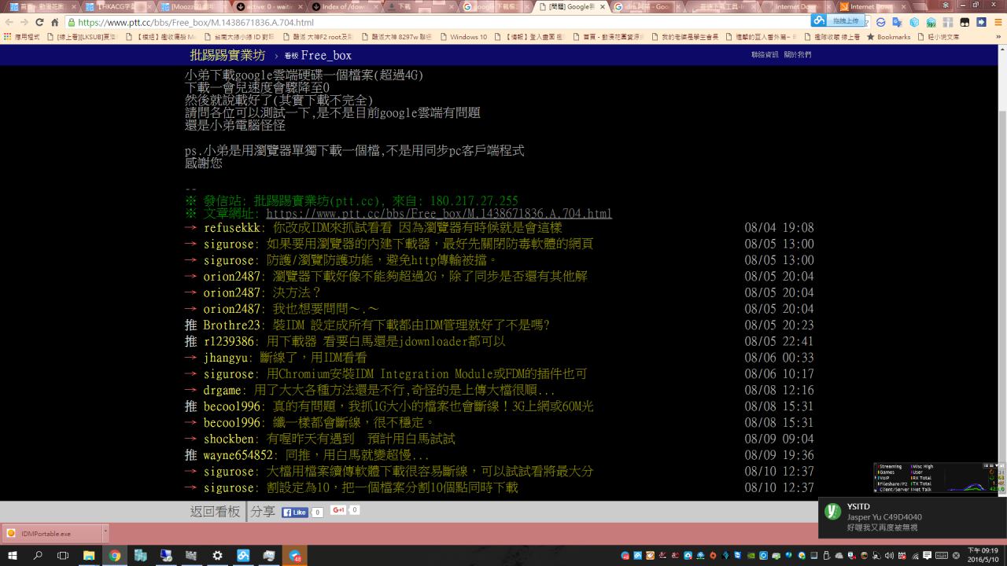1007x566 pixels.
Task: Open the IDMPortable.exe downloaded file
Action: pyautogui.click(x=46, y=533)
